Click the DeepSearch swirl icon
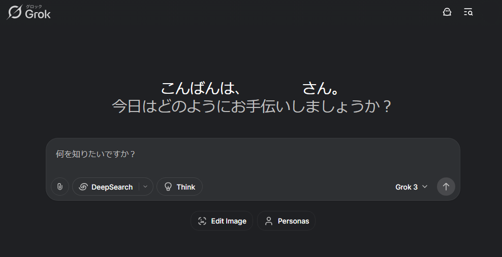 coord(83,187)
